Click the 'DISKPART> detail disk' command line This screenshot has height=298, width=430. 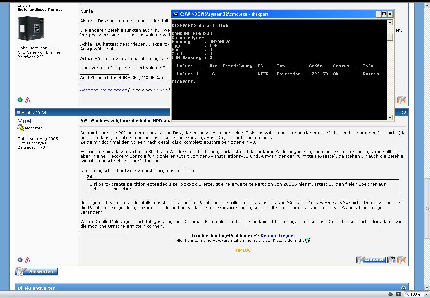[200, 26]
